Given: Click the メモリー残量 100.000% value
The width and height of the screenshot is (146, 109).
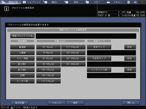Looking at the screenshot, I should coord(140,12).
